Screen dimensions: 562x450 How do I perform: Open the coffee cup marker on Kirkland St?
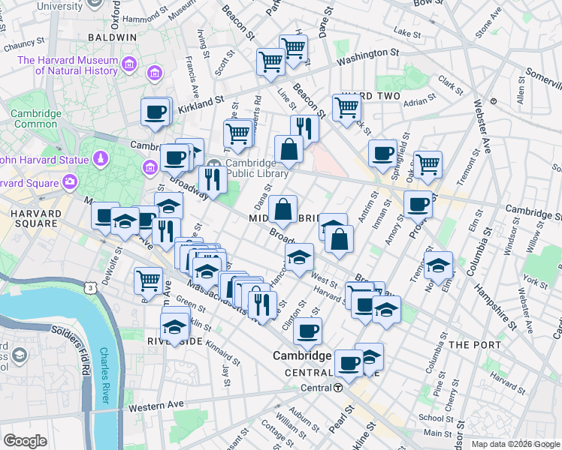(x=156, y=113)
